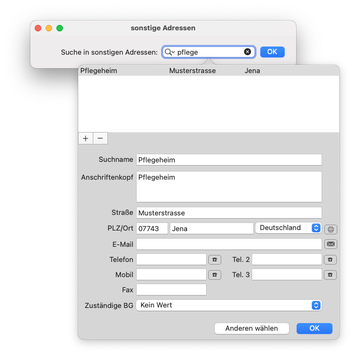This screenshot has height=361, width=359.
Task: Dial the Telefon number
Action: click(215, 260)
